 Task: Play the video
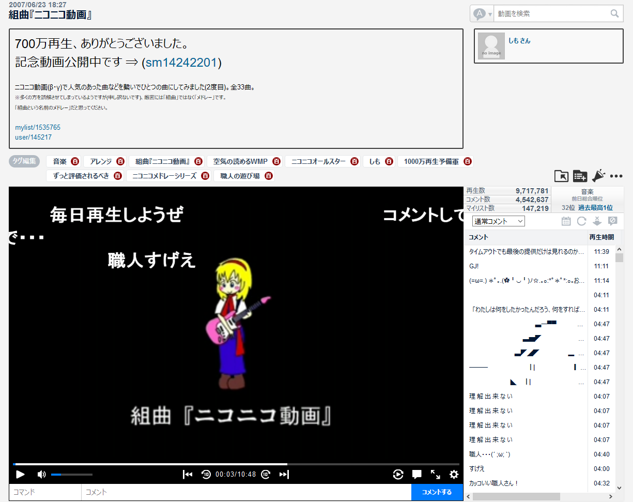coord(20,474)
